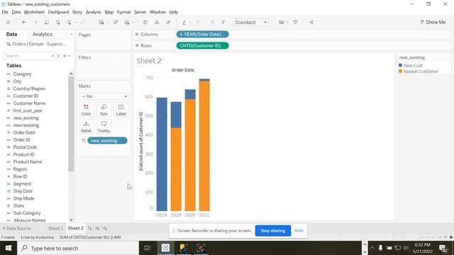Open the Worksheet menu
The image size is (454, 255).
(x=34, y=12)
